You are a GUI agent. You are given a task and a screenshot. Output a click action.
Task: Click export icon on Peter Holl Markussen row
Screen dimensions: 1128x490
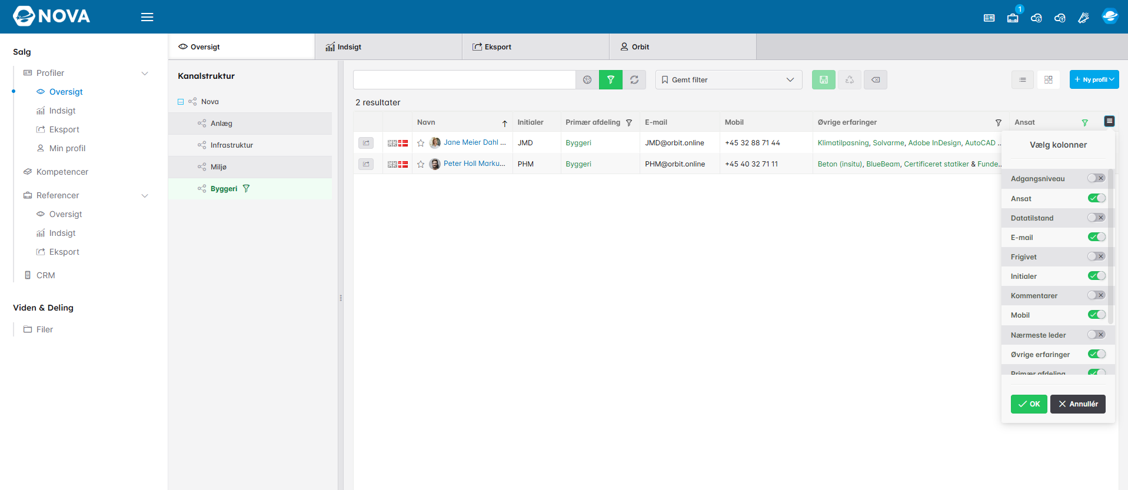(366, 164)
